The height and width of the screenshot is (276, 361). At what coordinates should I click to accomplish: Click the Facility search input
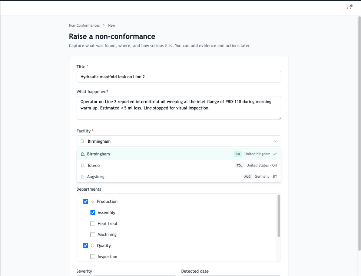(179, 141)
